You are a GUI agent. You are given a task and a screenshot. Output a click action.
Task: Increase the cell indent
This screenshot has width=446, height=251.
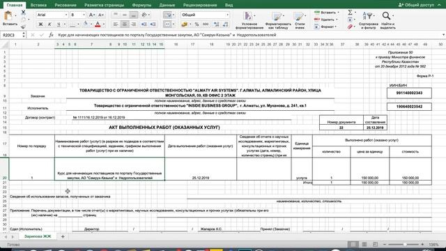pos(153,24)
